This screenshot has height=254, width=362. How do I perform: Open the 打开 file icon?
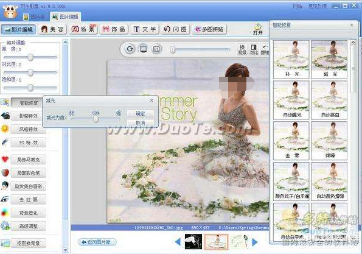258,29
